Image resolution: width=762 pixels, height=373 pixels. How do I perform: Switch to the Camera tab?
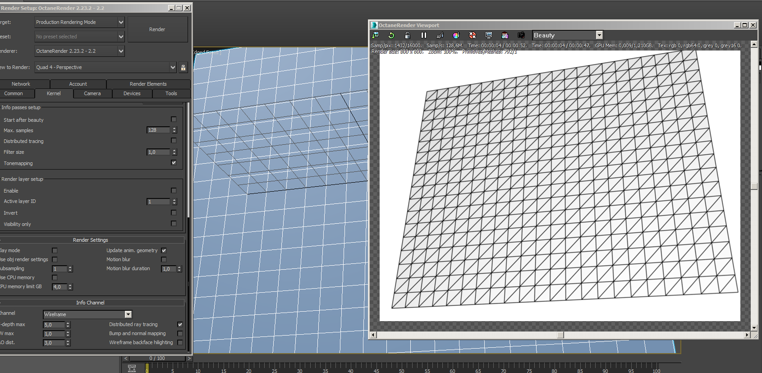(x=92, y=93)
